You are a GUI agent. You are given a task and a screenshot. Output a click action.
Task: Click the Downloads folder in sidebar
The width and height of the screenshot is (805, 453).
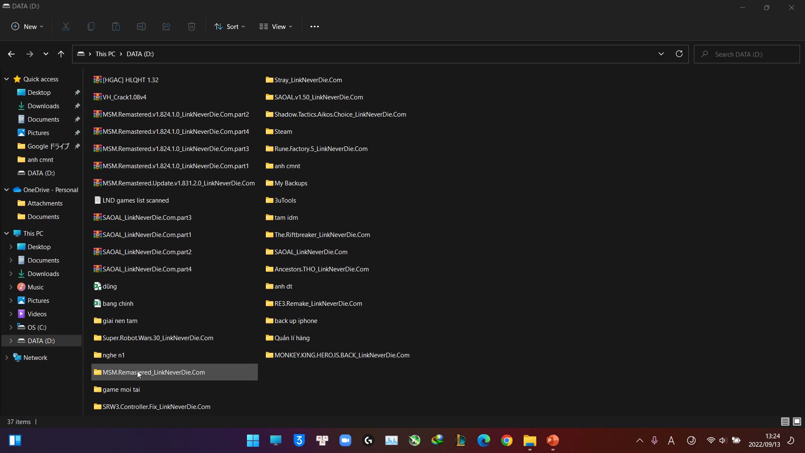coord(43,106)
